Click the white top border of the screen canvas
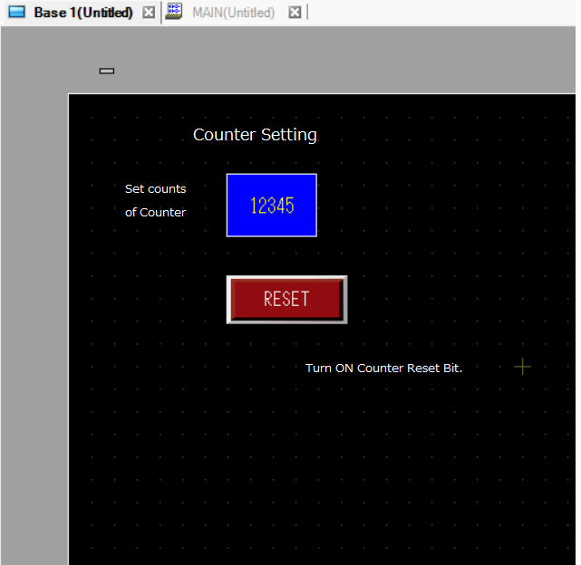581x565 pixels. click(322, 94)
